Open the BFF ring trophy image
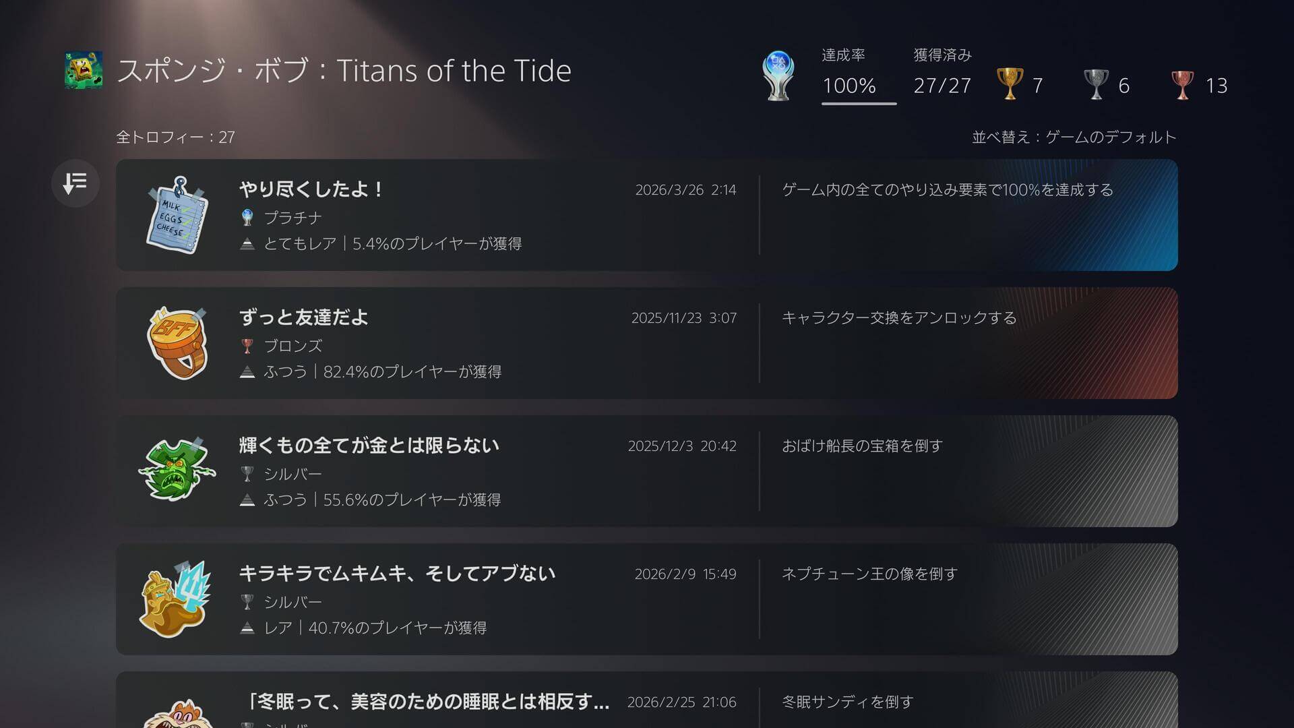 coord(177,343)
